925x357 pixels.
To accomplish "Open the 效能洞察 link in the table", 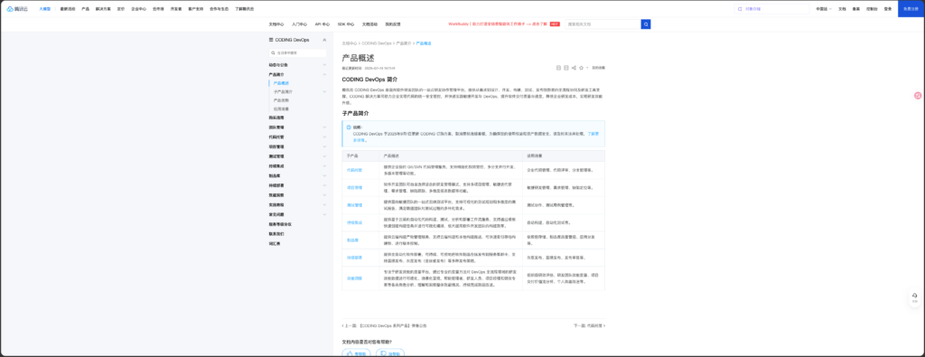I will [x=354, y=278].
